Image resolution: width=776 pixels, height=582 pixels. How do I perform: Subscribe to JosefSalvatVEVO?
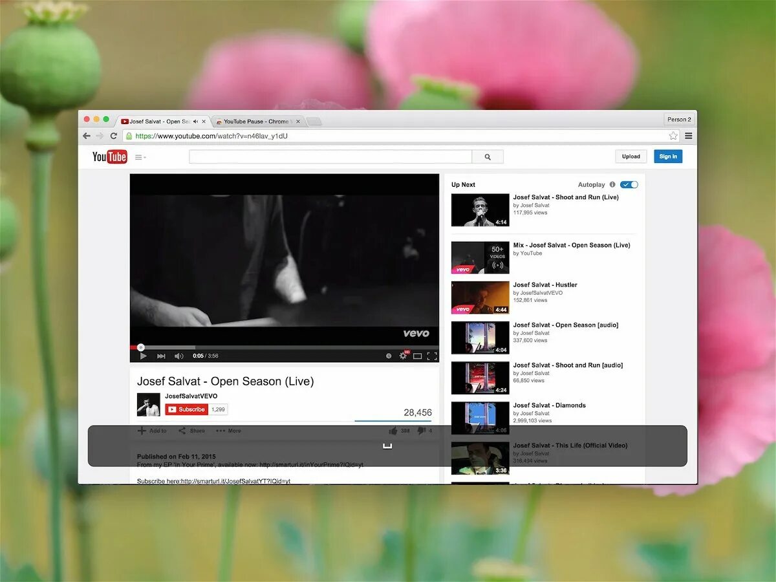(x=186, y=409)
